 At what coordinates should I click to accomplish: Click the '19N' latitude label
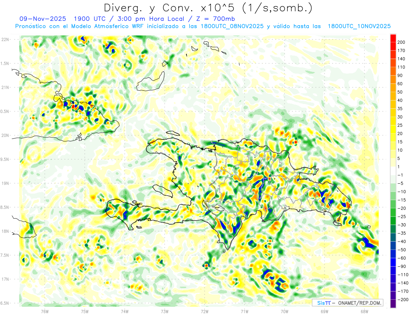pyautogui.click(x=5, y=183)
